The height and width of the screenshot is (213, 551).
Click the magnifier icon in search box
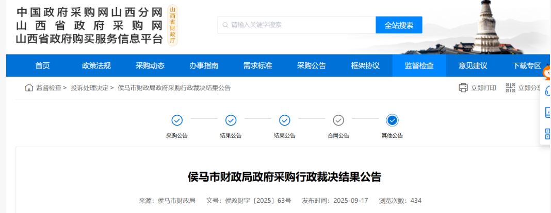click(225, 25)
